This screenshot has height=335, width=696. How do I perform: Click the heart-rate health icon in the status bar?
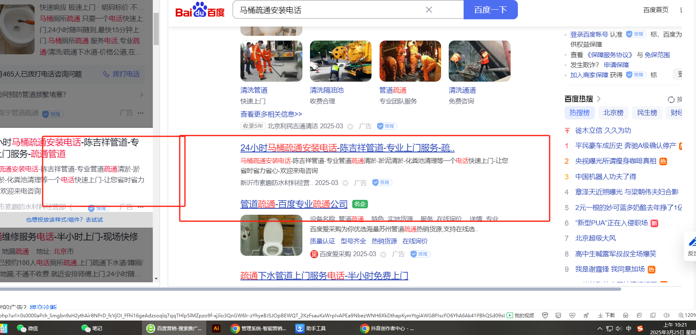coord(572,315)
